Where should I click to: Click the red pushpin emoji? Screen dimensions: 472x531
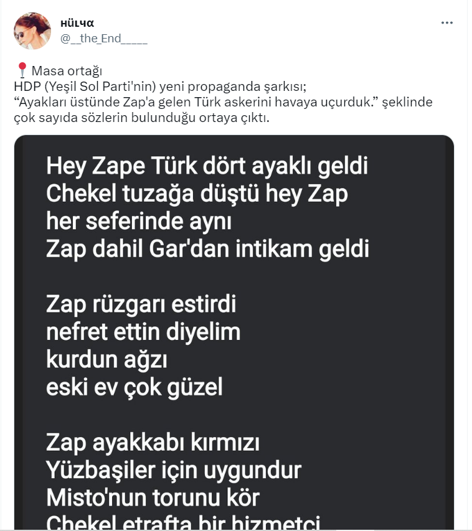pyautogui.click(x=21, y=70)
